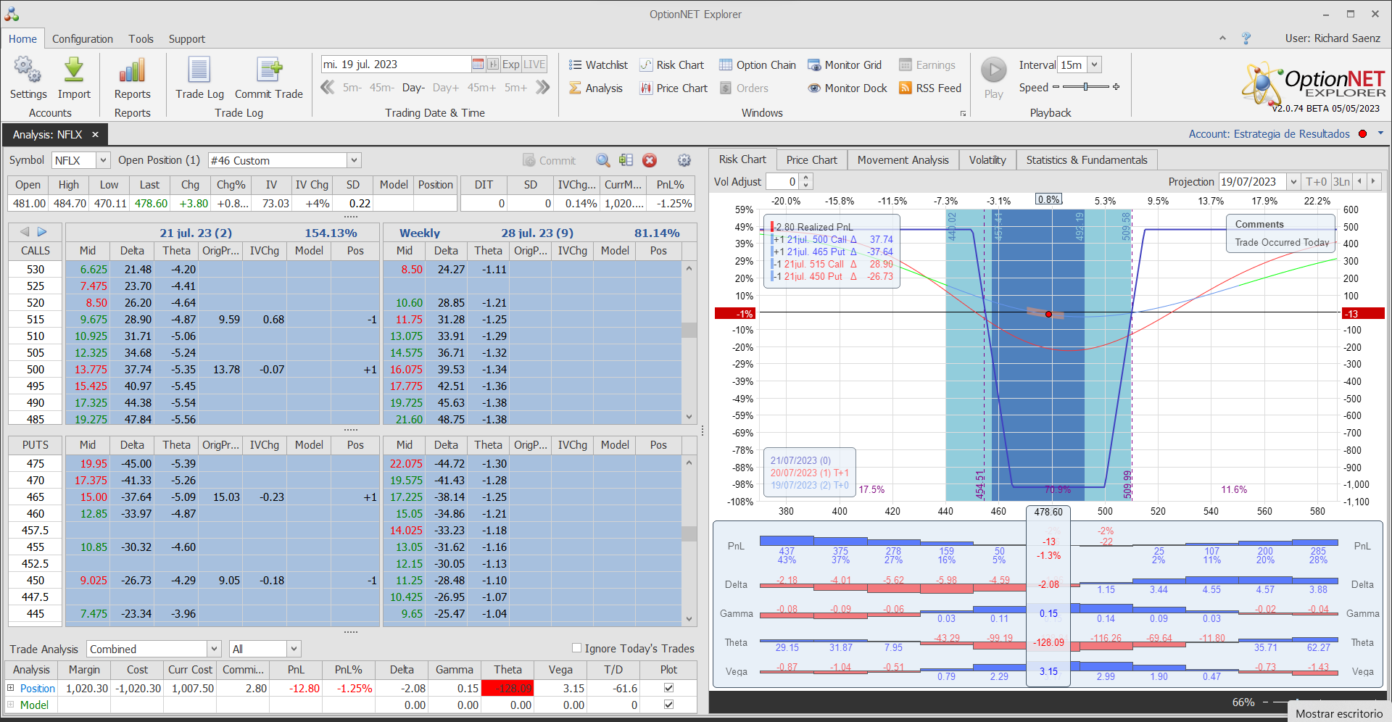Open the Trade Log icon
This screenshot has height=722, width=1392.
tap(199, 71)
